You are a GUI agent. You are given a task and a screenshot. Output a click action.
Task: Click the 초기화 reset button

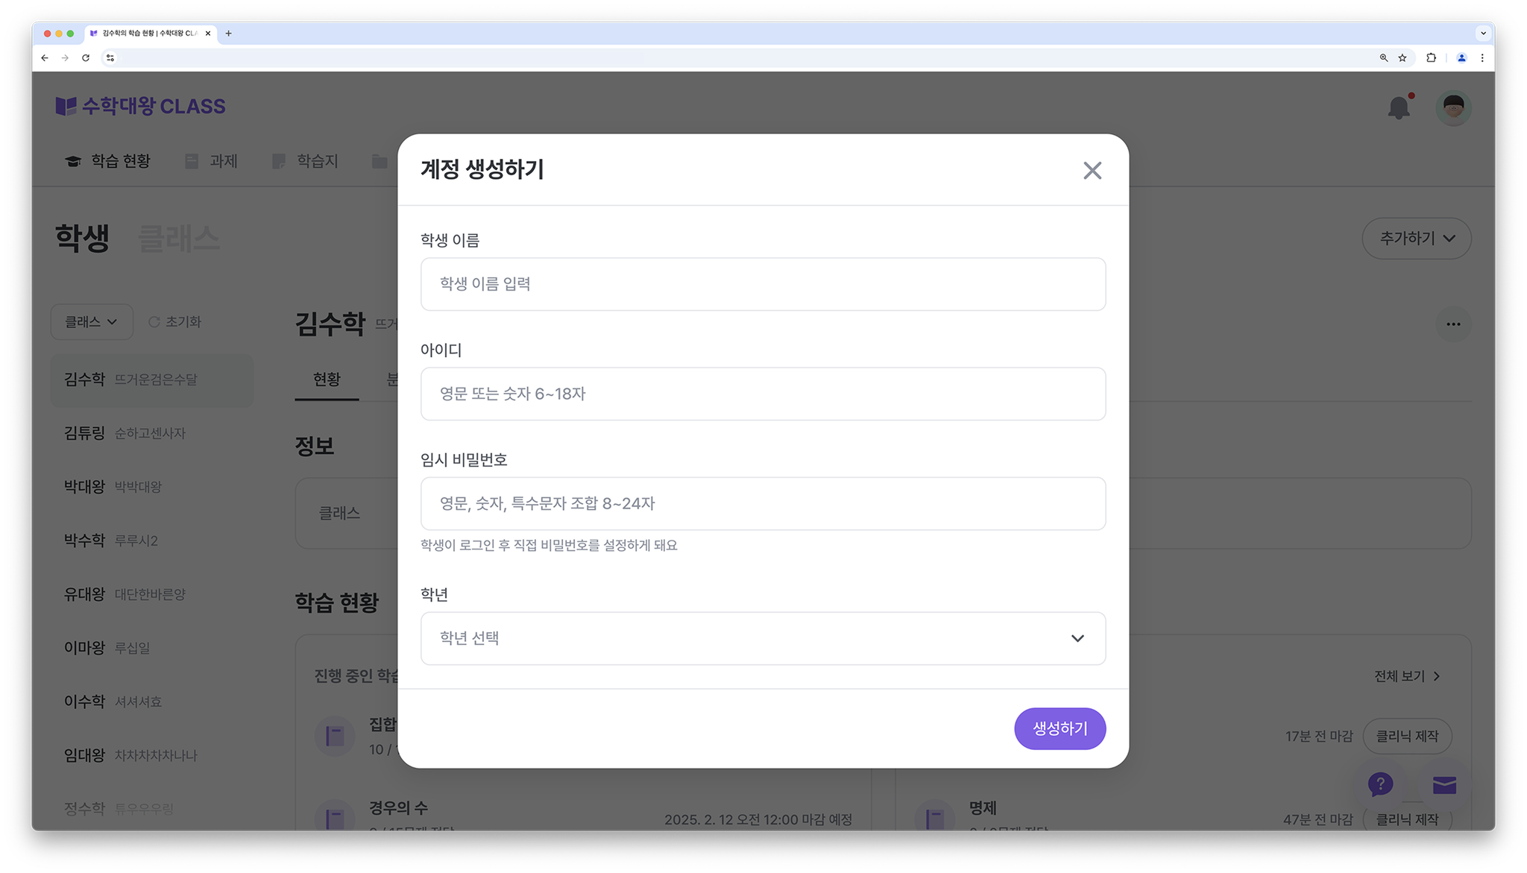174,322
